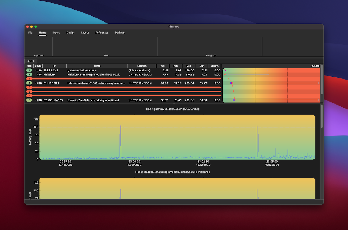Screen dimensions: 348x230
Task: Click the Clipboard ribbon group label
Action: pyautogui.click(x=39, y=55)
